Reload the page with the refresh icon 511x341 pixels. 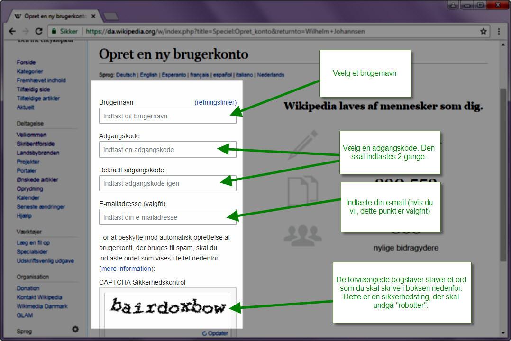tap(39, 31)
